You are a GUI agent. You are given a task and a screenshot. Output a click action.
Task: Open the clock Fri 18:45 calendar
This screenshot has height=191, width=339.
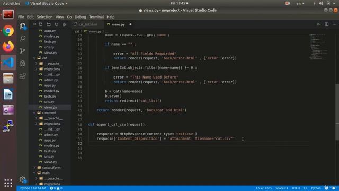[x=179, y=3]
